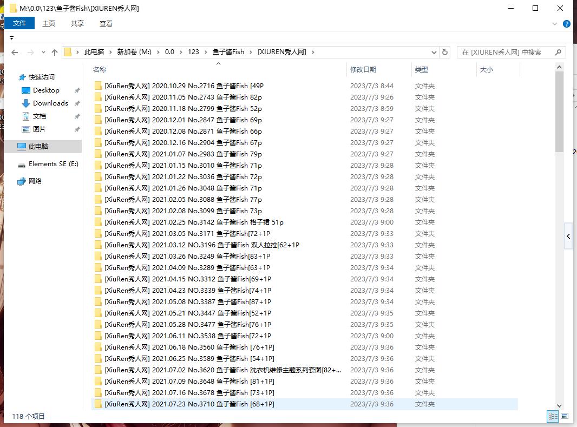Open the 查看 ribbon tab
577x427 pixels.
coord(106,23)
